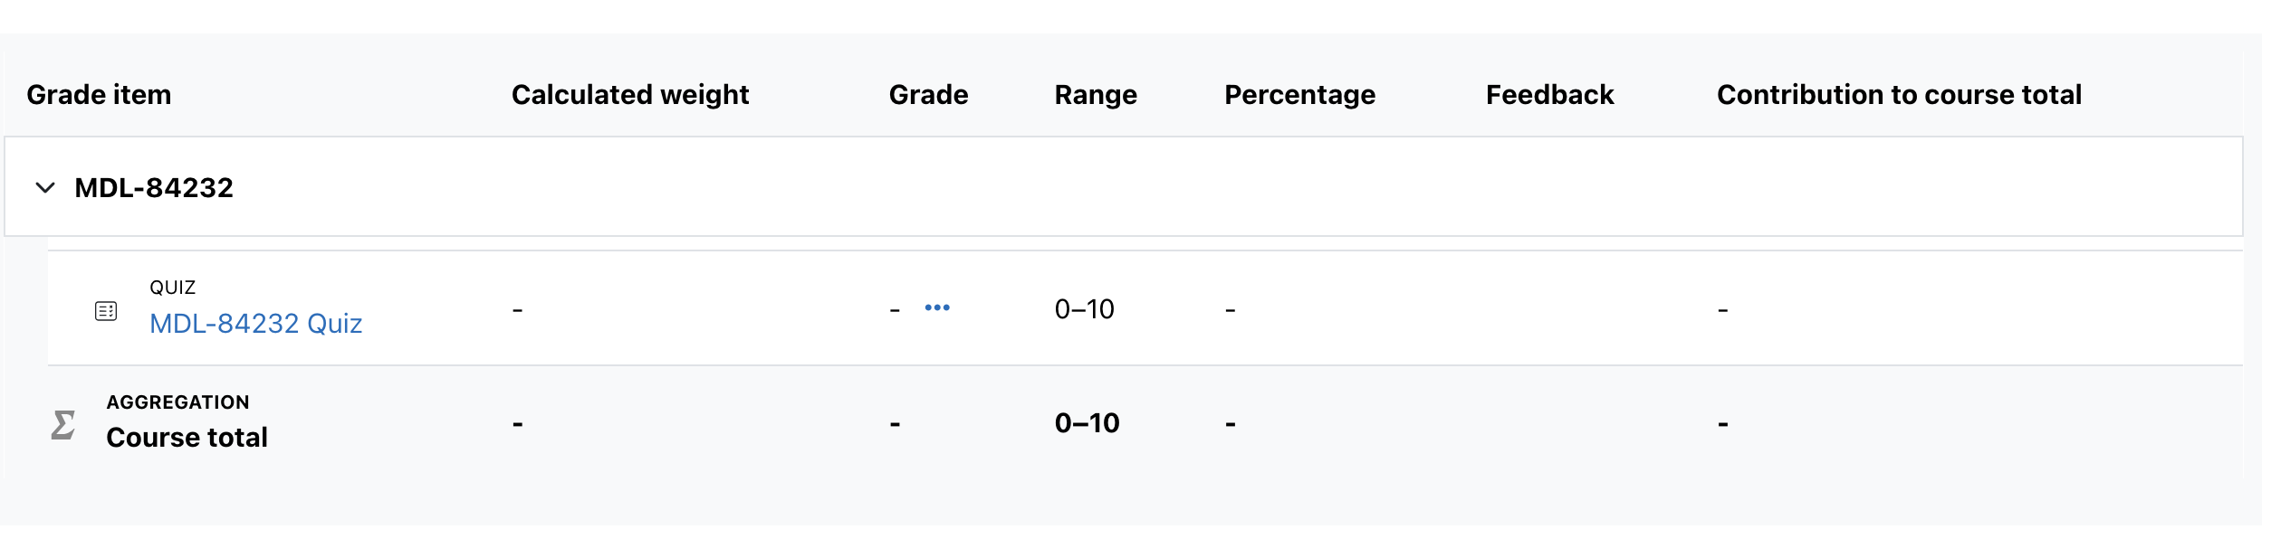Click the Range column header

pos(1096,95)
